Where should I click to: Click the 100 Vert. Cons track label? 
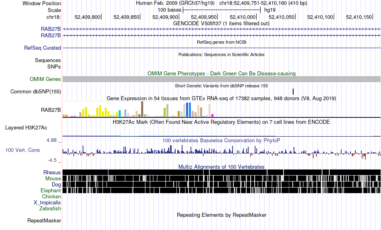[x=22, y=150]
